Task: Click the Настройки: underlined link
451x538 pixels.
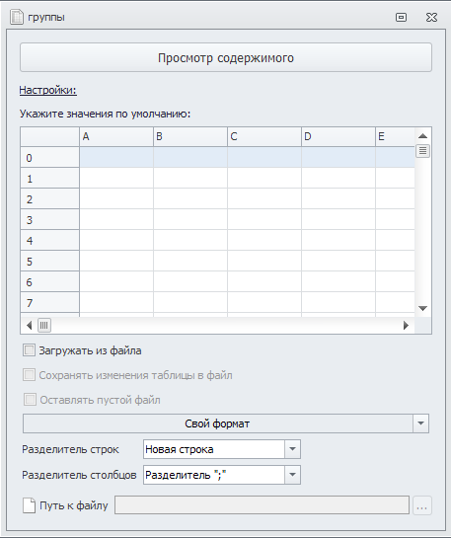Action: click(x=47, y=90)
